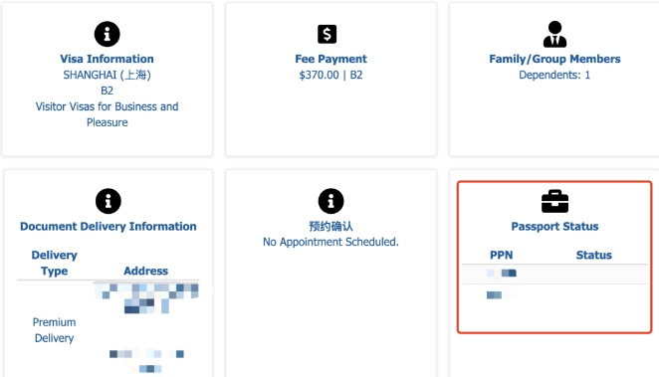This screenshot has height=377, width=659.
Task: Click the Visa Information info icon
Action: (108, 34)
